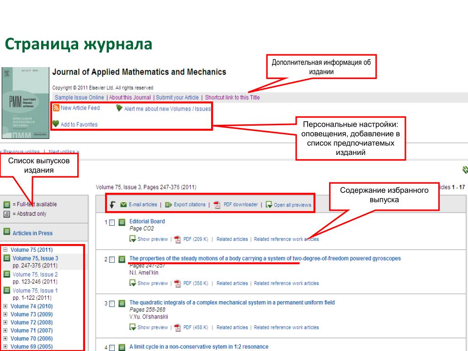Click the select-all arrow icon in articles toolbar
468x351 pixels.
pos(112,205)
